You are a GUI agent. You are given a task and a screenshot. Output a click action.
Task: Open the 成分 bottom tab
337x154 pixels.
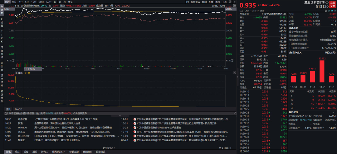[26, 152]
